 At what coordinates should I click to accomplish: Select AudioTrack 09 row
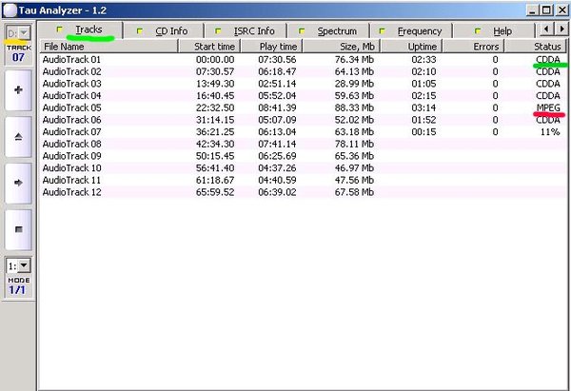(303, 156)
